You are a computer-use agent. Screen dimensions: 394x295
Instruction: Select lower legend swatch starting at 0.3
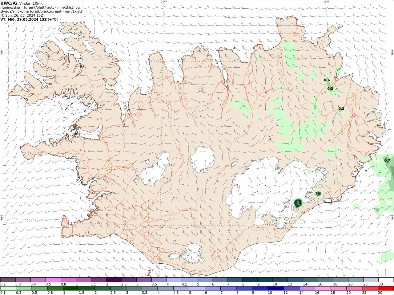click(24, 289)
